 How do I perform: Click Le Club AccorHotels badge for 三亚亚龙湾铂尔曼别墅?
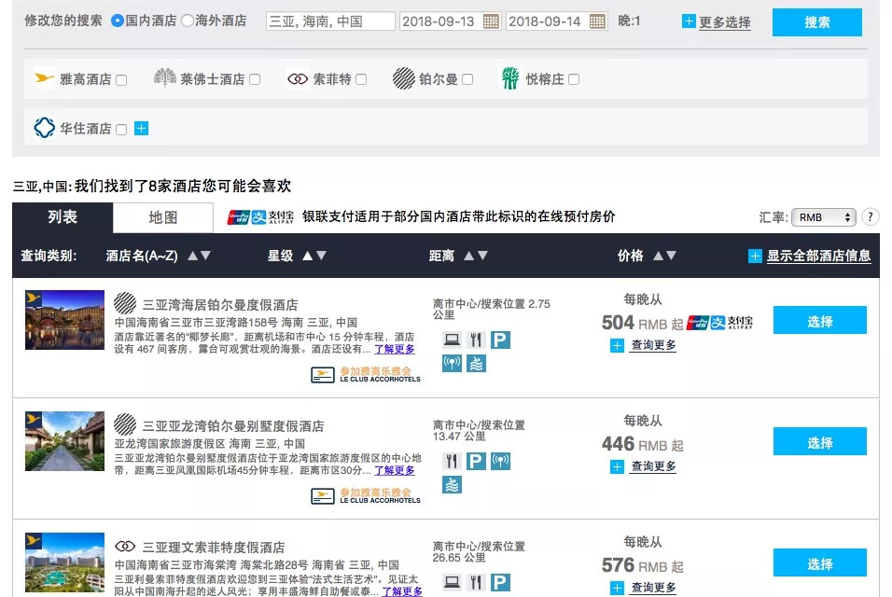(366, 496)
